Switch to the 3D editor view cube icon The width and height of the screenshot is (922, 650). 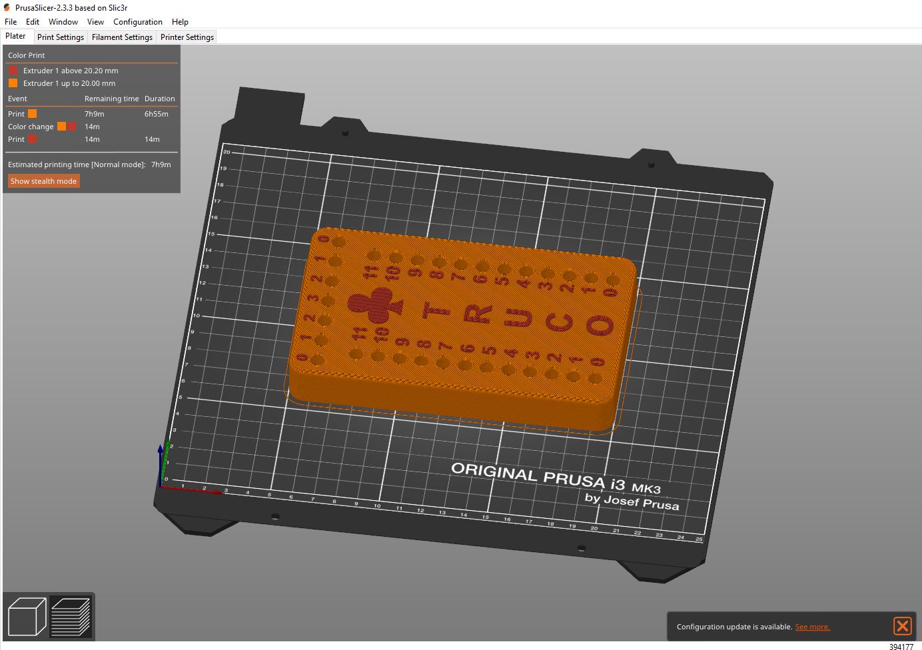tap(27, 616)
